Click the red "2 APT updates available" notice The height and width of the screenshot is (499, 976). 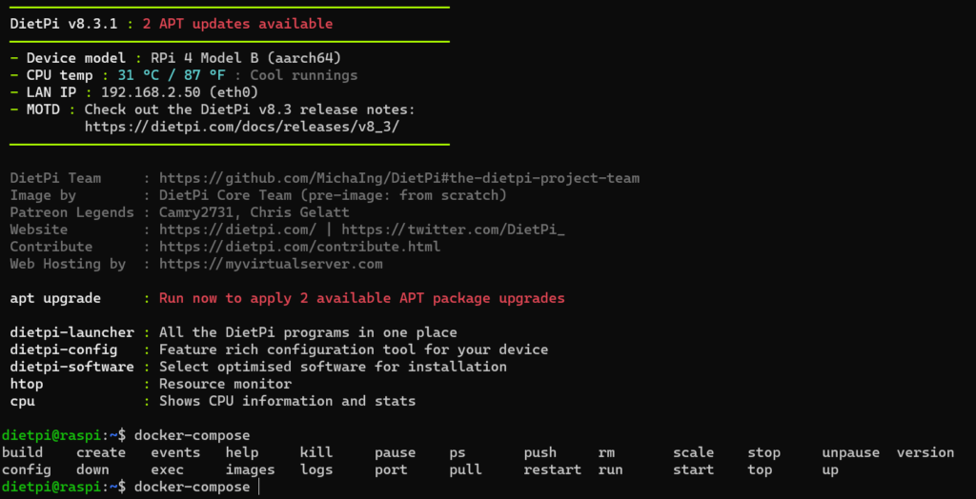coord(237,24)
